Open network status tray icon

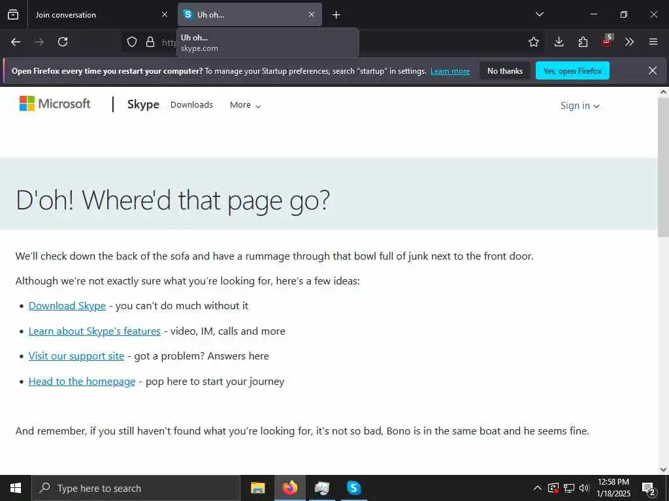569,488
